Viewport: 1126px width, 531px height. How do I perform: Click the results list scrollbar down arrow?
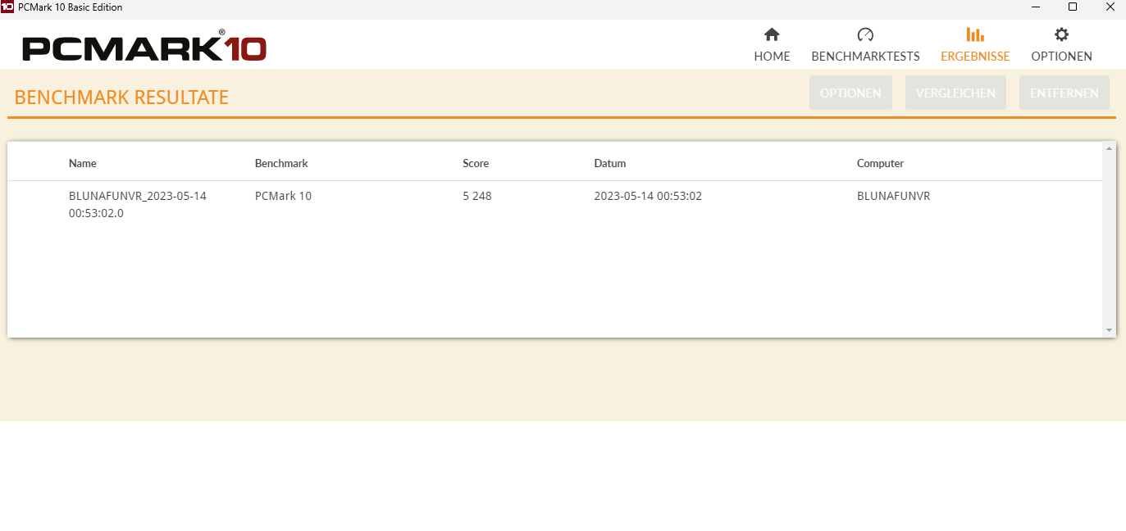1109,330
